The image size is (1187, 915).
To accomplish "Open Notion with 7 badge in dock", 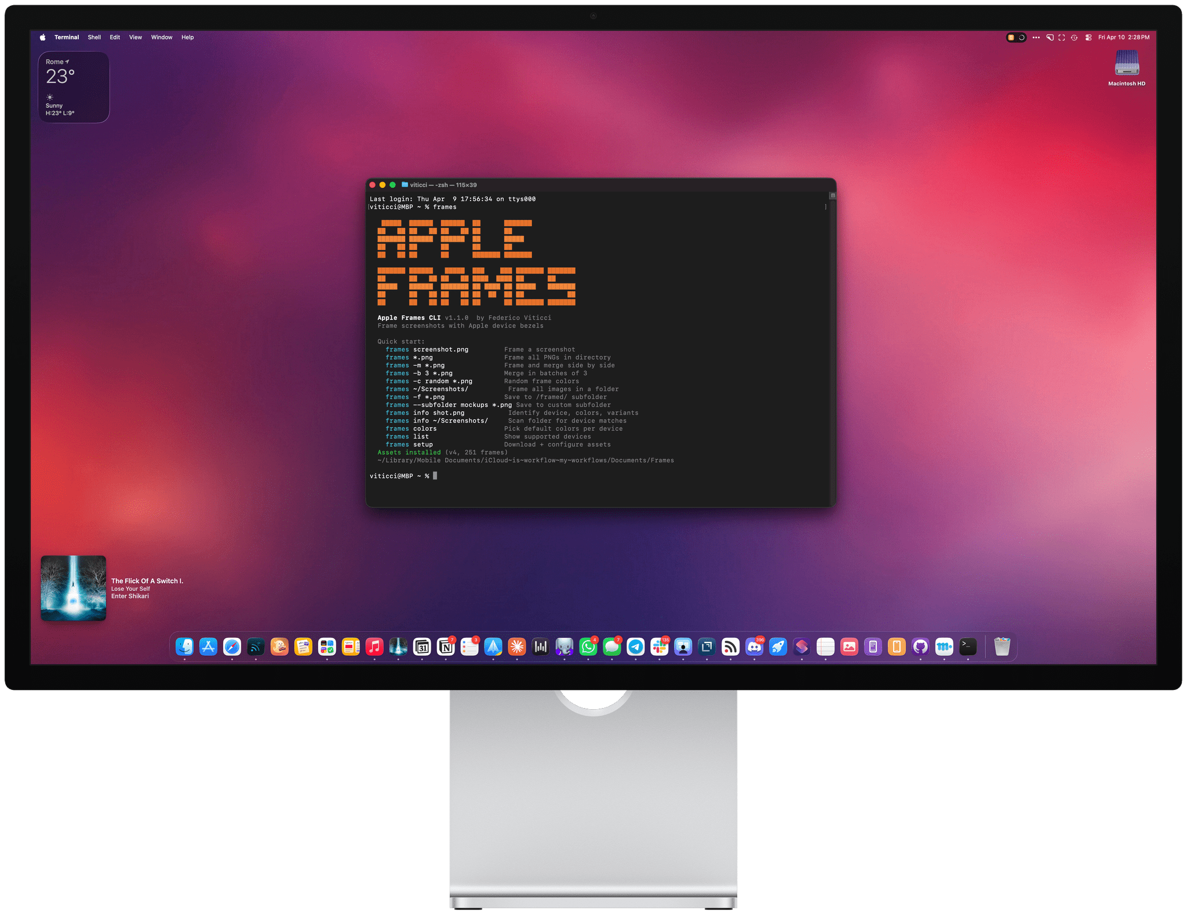I will pos(446,647).
